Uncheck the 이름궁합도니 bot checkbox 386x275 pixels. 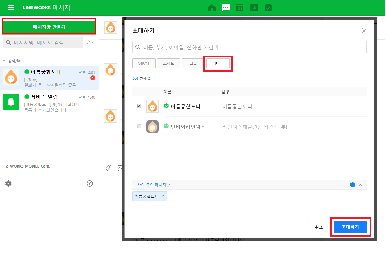click(x=139, y=106)
